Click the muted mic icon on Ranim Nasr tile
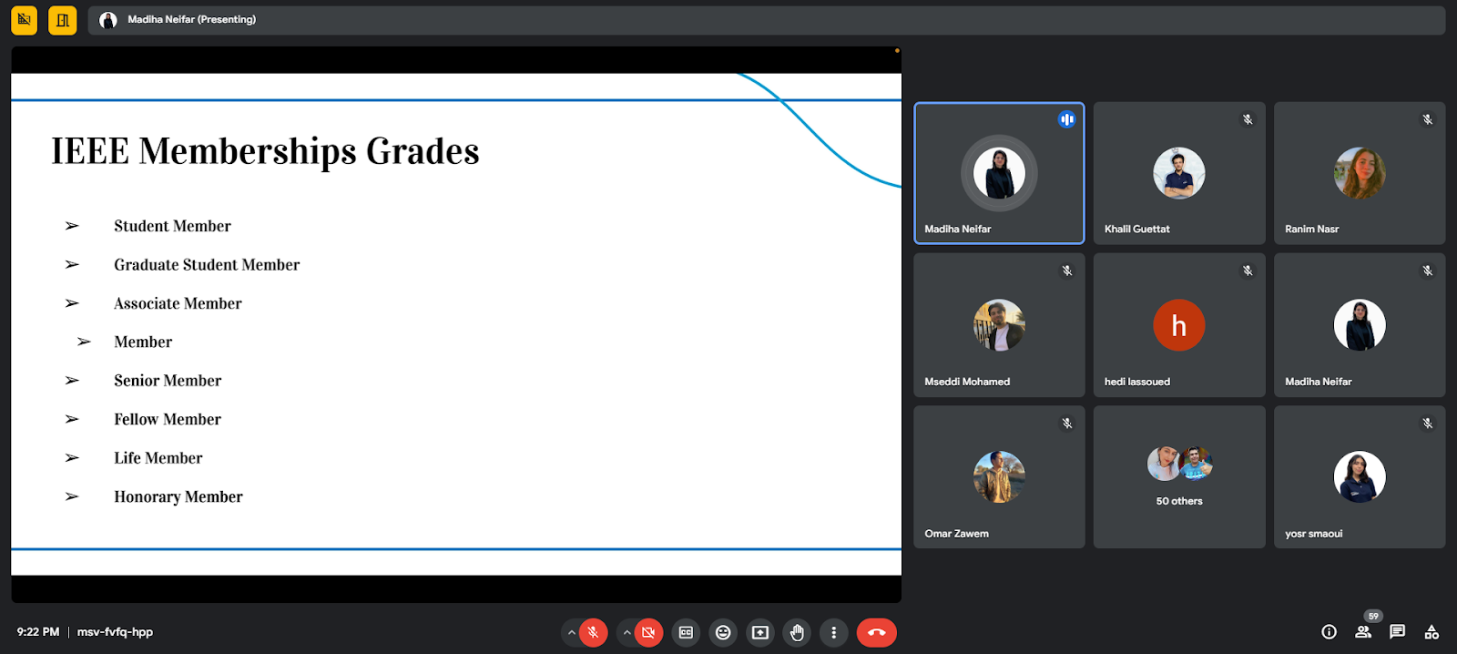This screenshot has height=654, width=1457. pyautogui.click(x=1428, y=119)
